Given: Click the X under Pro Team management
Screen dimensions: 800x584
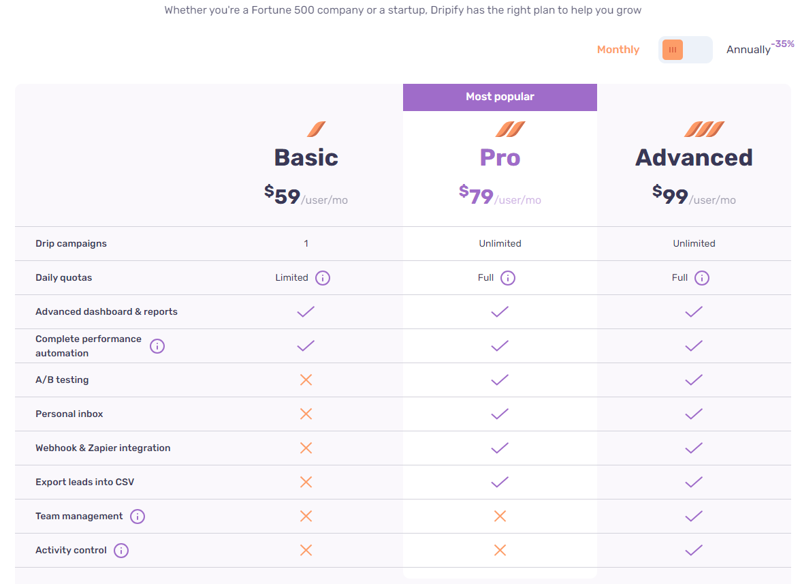Looking at the screenshot, I should point(500,516).
